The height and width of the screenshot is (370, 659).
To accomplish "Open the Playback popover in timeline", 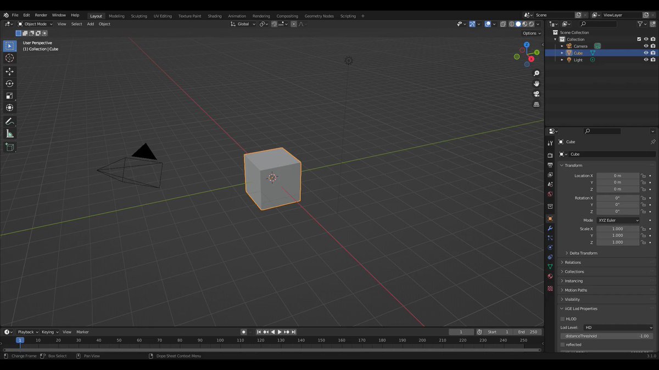I will (27, 332).
